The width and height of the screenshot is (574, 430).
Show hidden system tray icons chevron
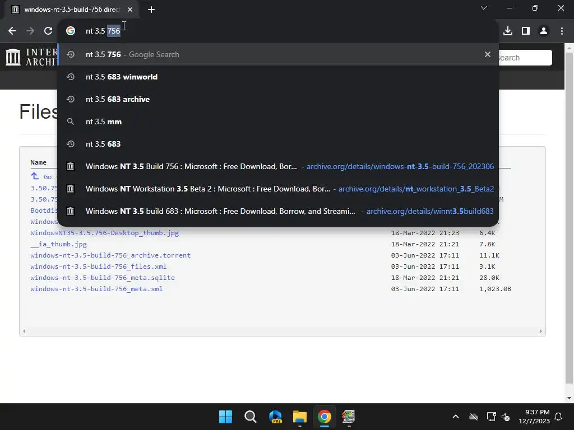pyautogui.click(x=456, y=417)
